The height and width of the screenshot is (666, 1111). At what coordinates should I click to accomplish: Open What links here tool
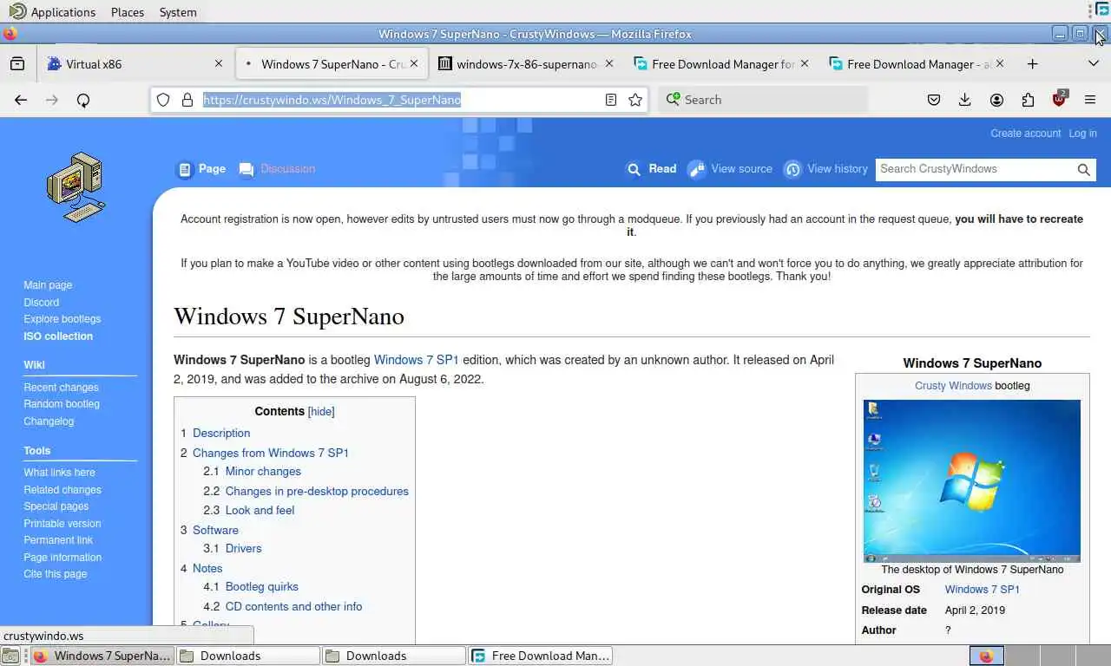pyautogui.click(x=59, y=473)
